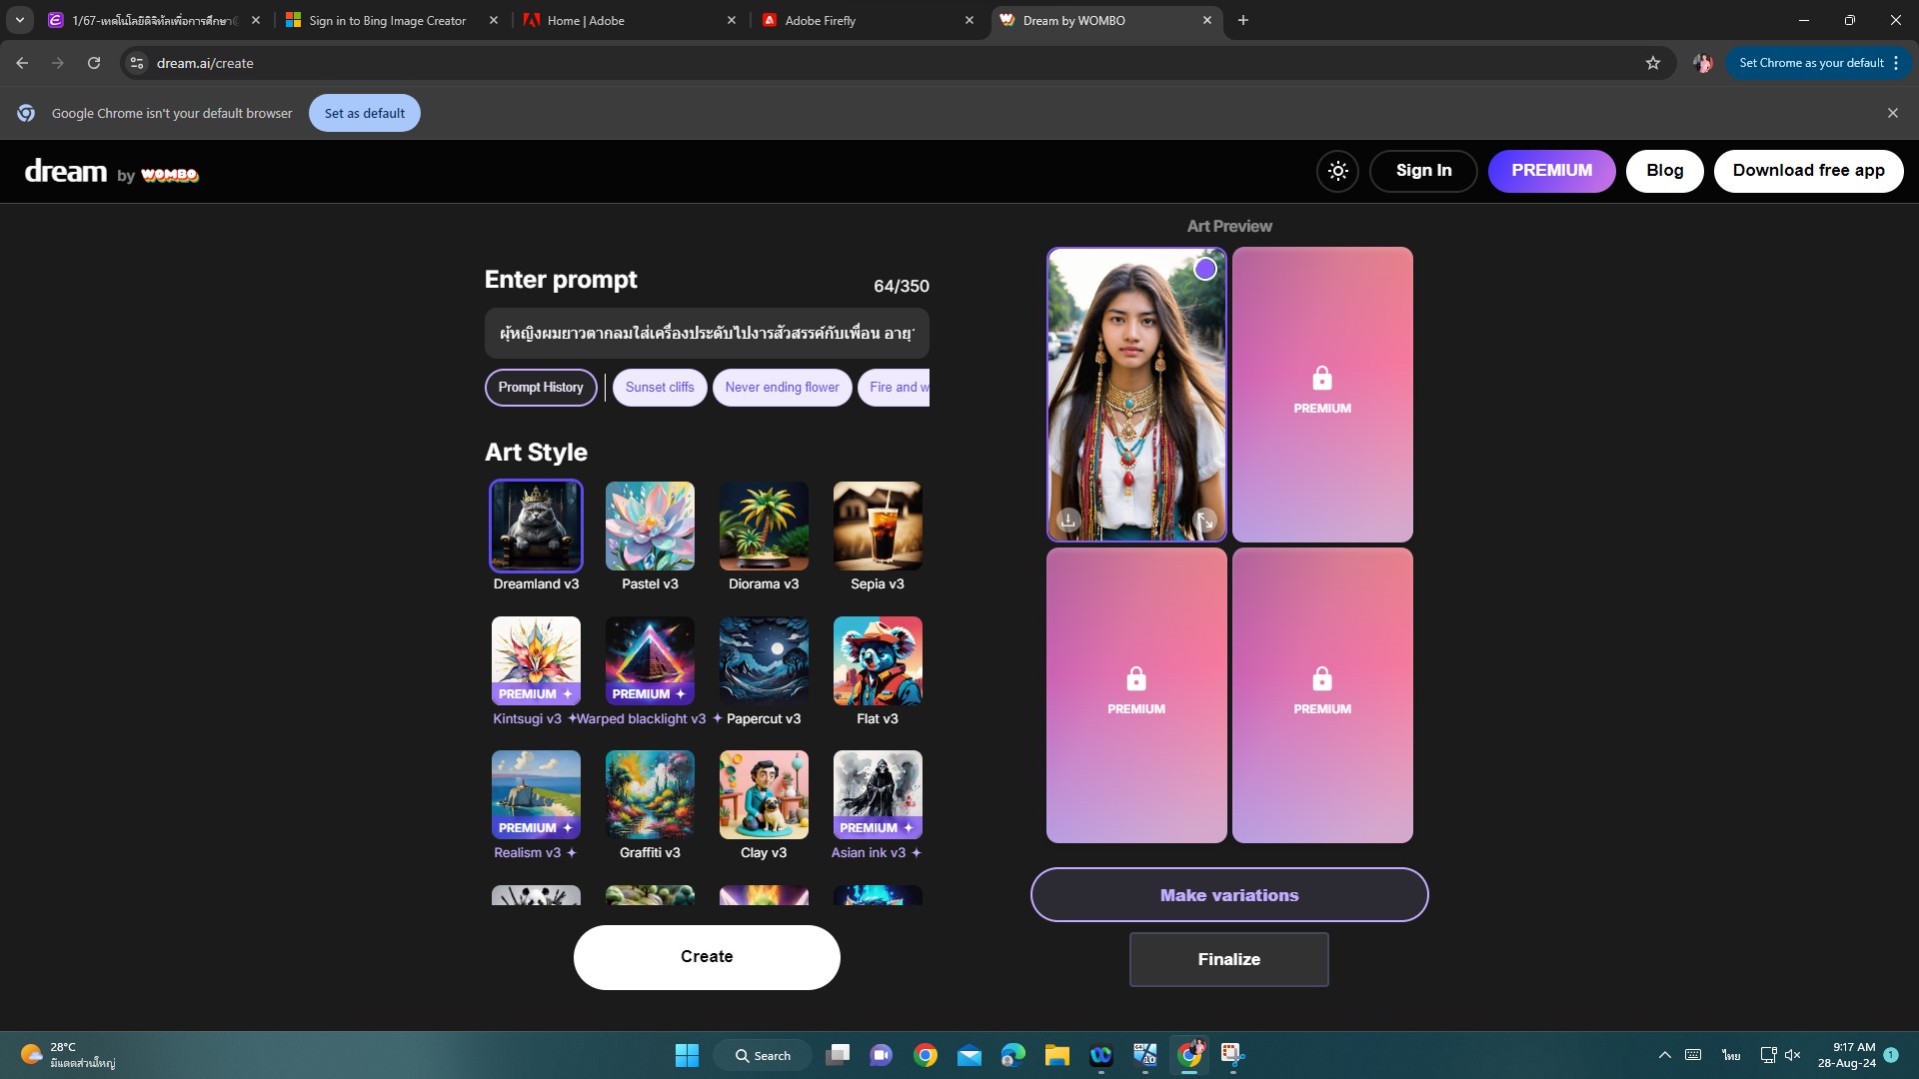
Task: Open Chrome tab search dropdown arrow
Action: click(20, 20)
